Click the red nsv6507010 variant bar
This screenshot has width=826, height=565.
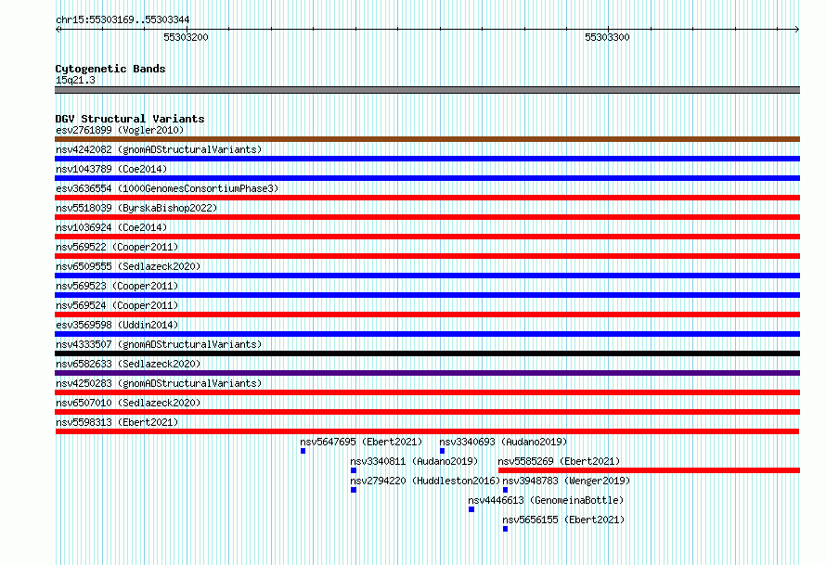(427, 412)
